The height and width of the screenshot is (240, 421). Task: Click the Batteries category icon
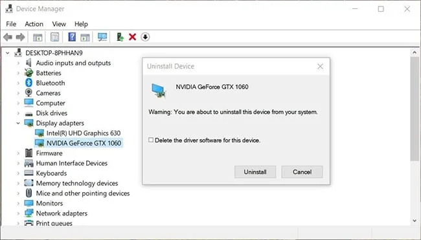click(x=28, y=72)
